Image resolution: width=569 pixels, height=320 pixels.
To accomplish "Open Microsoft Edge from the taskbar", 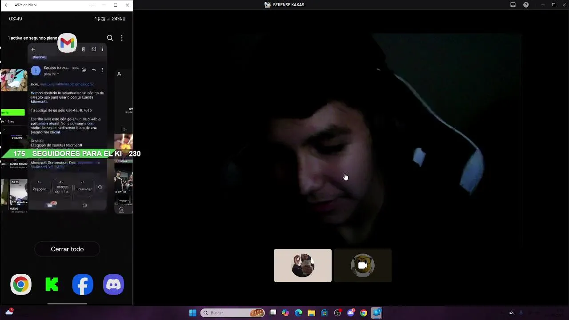I will click(298, 313).
